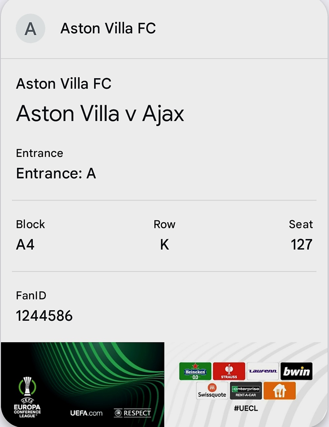Select the Aston Villa v Ajax match title
Screen dimensions: 329x427
tap(100, 113)
